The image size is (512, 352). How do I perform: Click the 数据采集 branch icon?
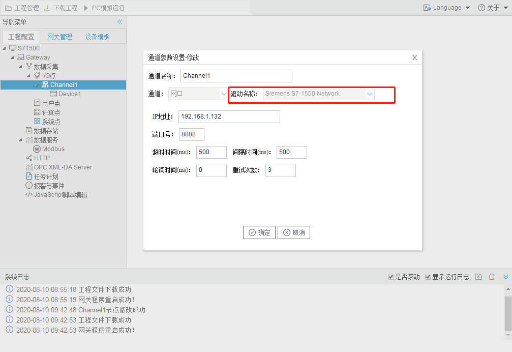click(29, 66)
